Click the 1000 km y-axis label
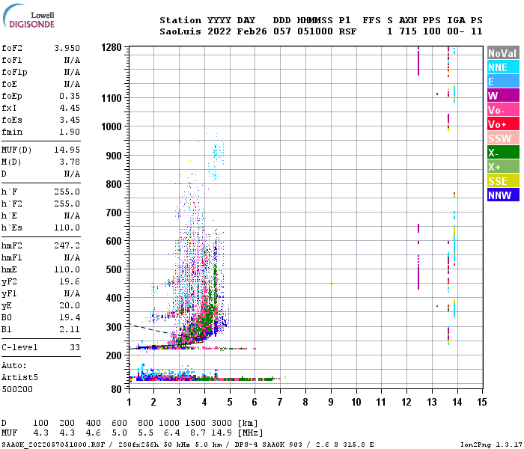This screenshot has height=449, width=524. (112, 126)
